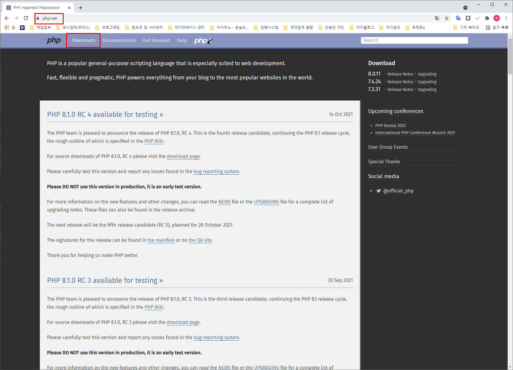
Task: Open the 매일접속 bookmark folder
Action: (40, 27)
